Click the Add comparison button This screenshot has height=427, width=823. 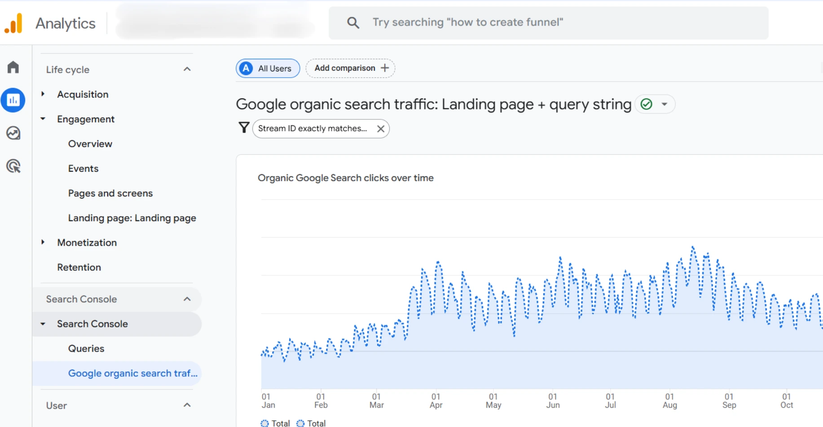pyautogui.click(x=351, y=68)
